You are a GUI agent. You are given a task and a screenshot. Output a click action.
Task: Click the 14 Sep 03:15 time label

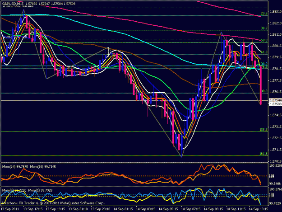click(x=146, y=209)
